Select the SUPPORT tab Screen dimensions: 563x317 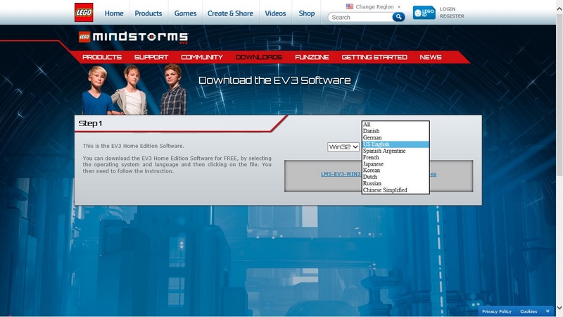(x=151, y=57)
